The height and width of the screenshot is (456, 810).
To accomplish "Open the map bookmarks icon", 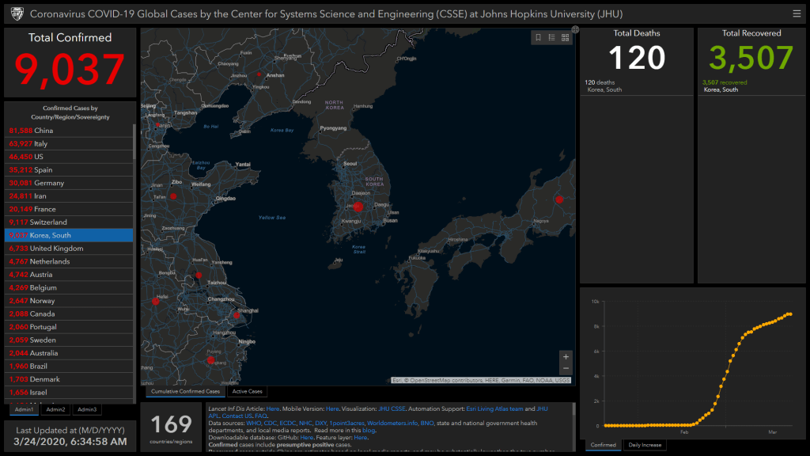I will 538,38.
